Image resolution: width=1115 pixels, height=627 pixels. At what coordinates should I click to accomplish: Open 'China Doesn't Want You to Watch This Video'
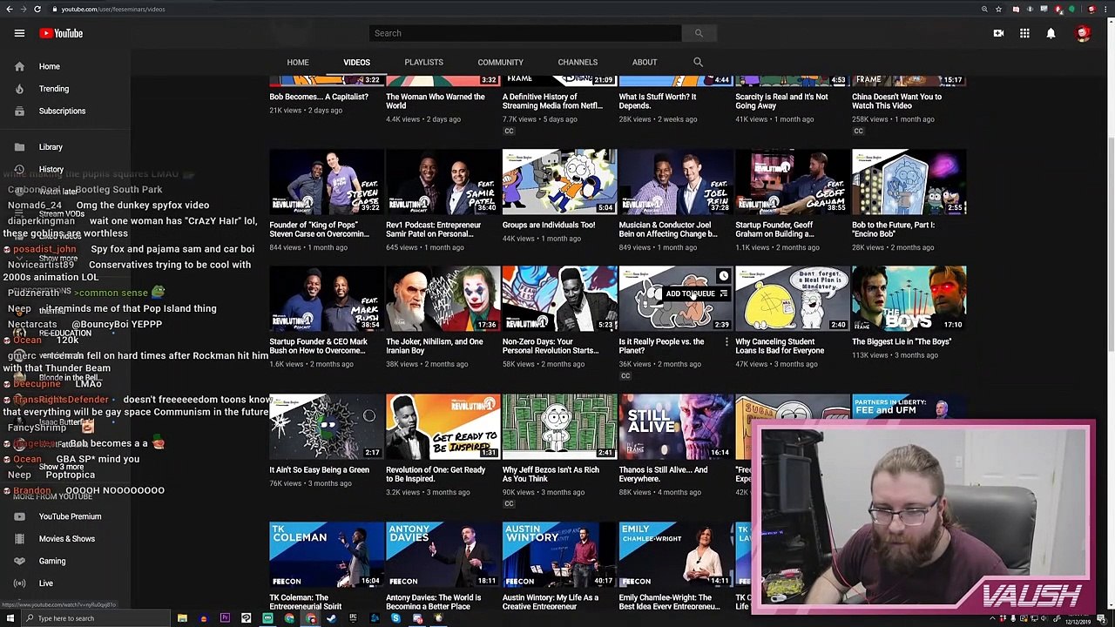pos(896,101)
